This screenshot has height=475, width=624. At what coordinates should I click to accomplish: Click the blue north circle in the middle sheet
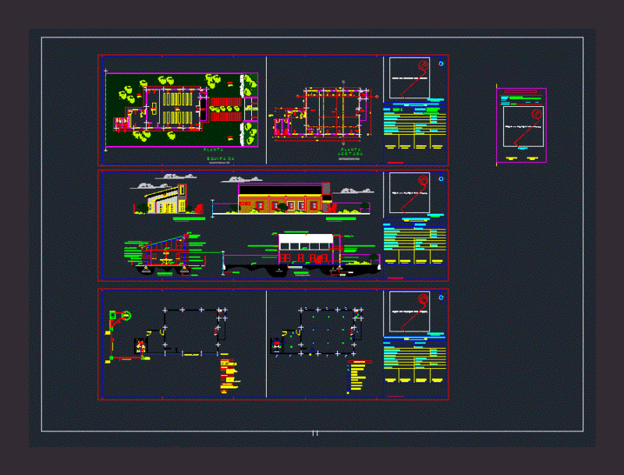[441, 179]
